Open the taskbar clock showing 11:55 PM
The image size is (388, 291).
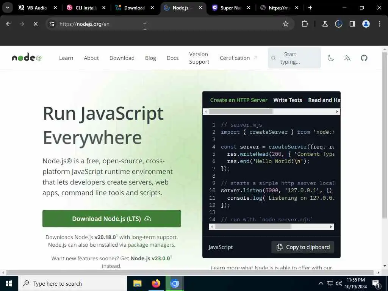(x=356, y=283)
